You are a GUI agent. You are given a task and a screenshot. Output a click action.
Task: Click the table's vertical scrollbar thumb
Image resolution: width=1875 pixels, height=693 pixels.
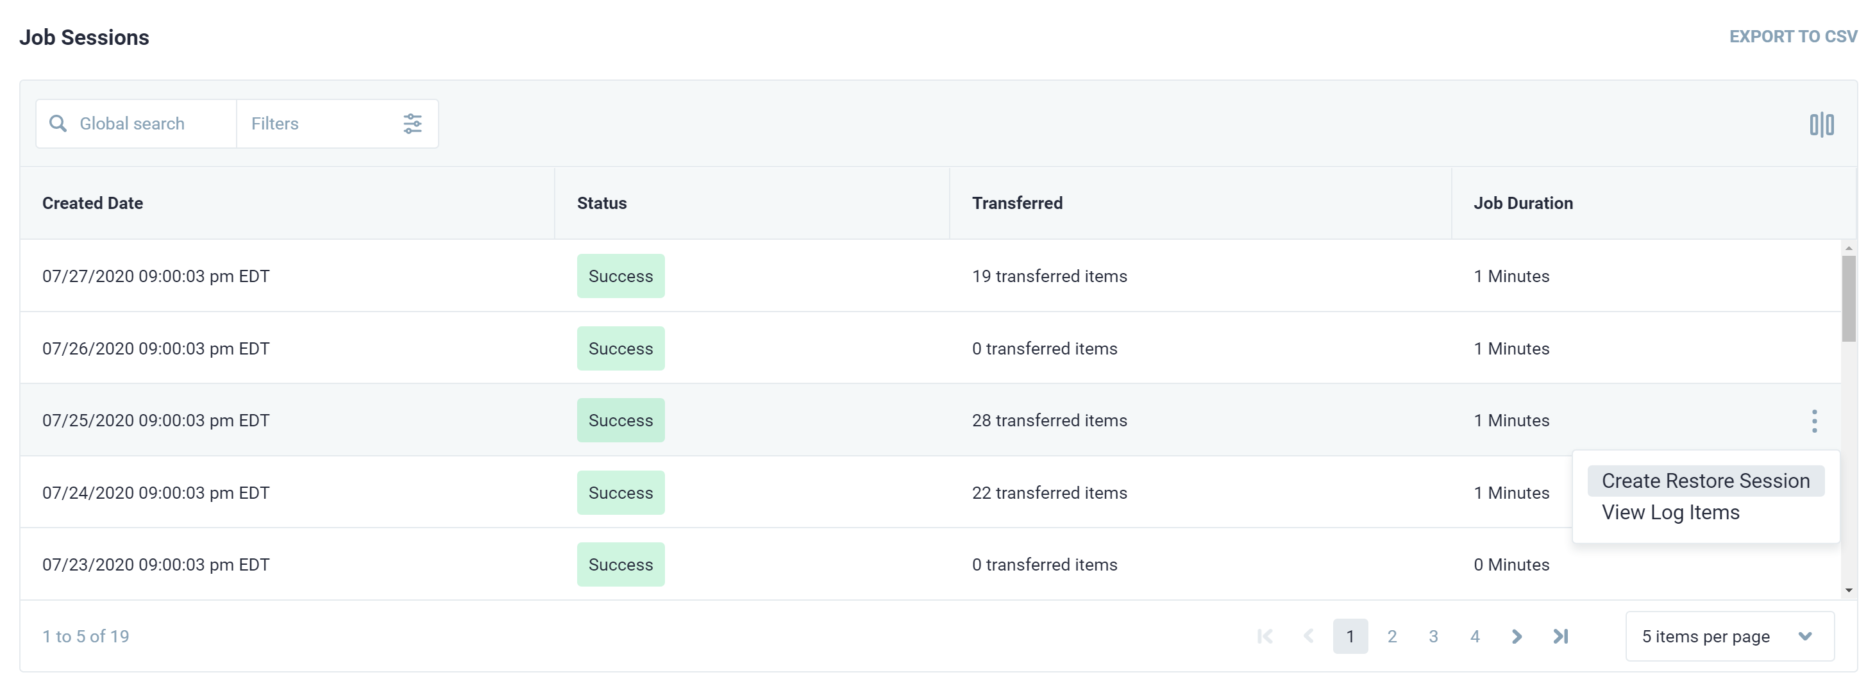[x=1848, y=299]
